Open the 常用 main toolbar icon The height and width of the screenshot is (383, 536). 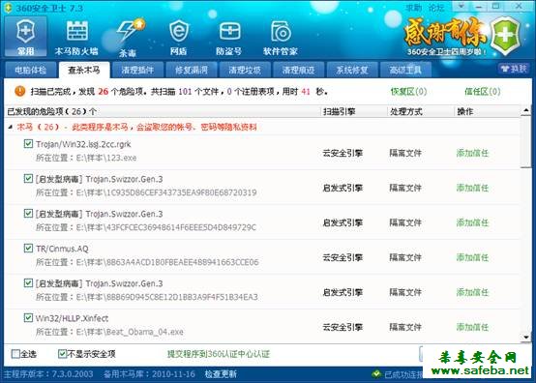click(x=25, y=37)
